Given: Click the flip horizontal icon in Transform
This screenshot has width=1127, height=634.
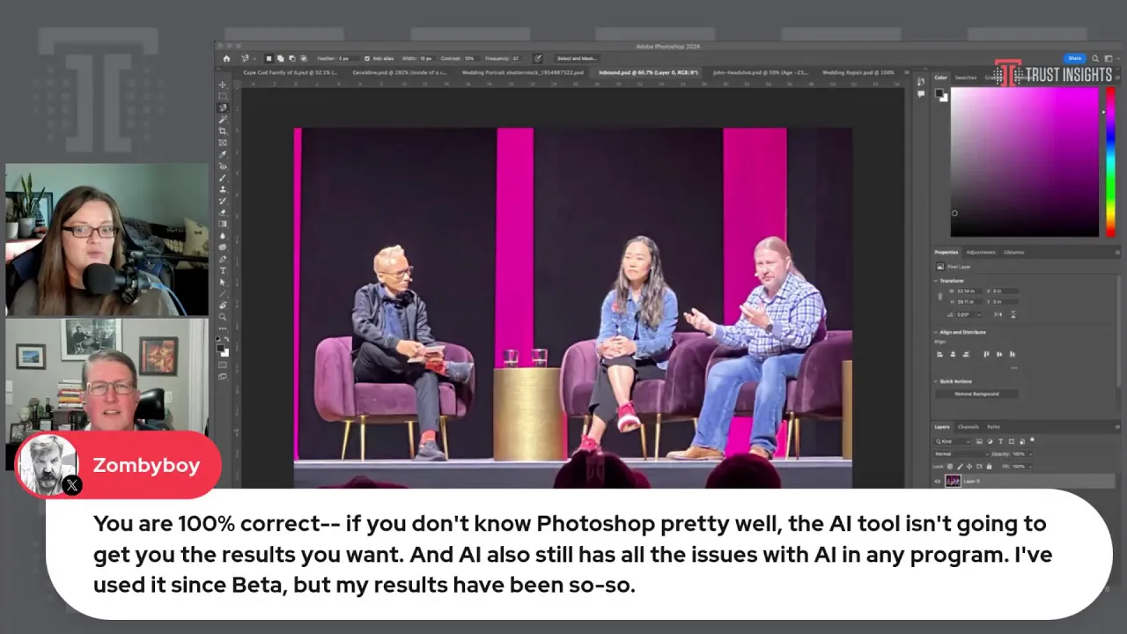Looking at the screenshot, I should [x=998, y=314].
